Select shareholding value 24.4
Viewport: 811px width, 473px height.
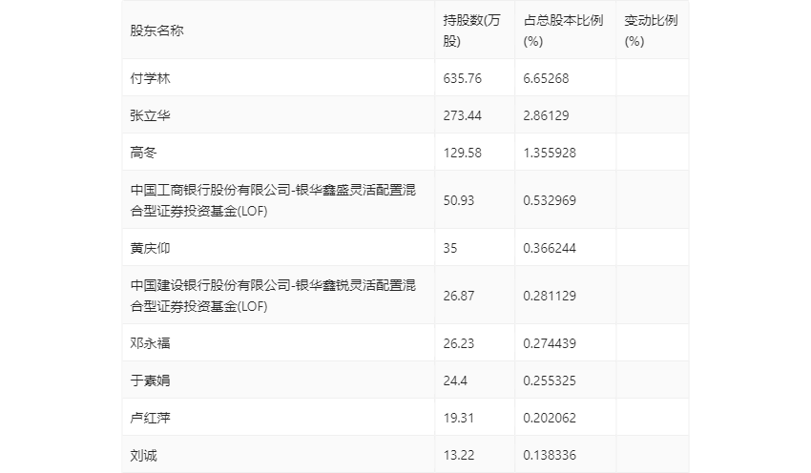click(455, 380)
